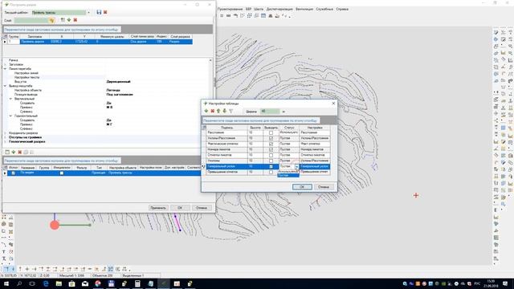
Task: Toggle Выводить checkbox in Расстояния row
Action: click(271, 132)
